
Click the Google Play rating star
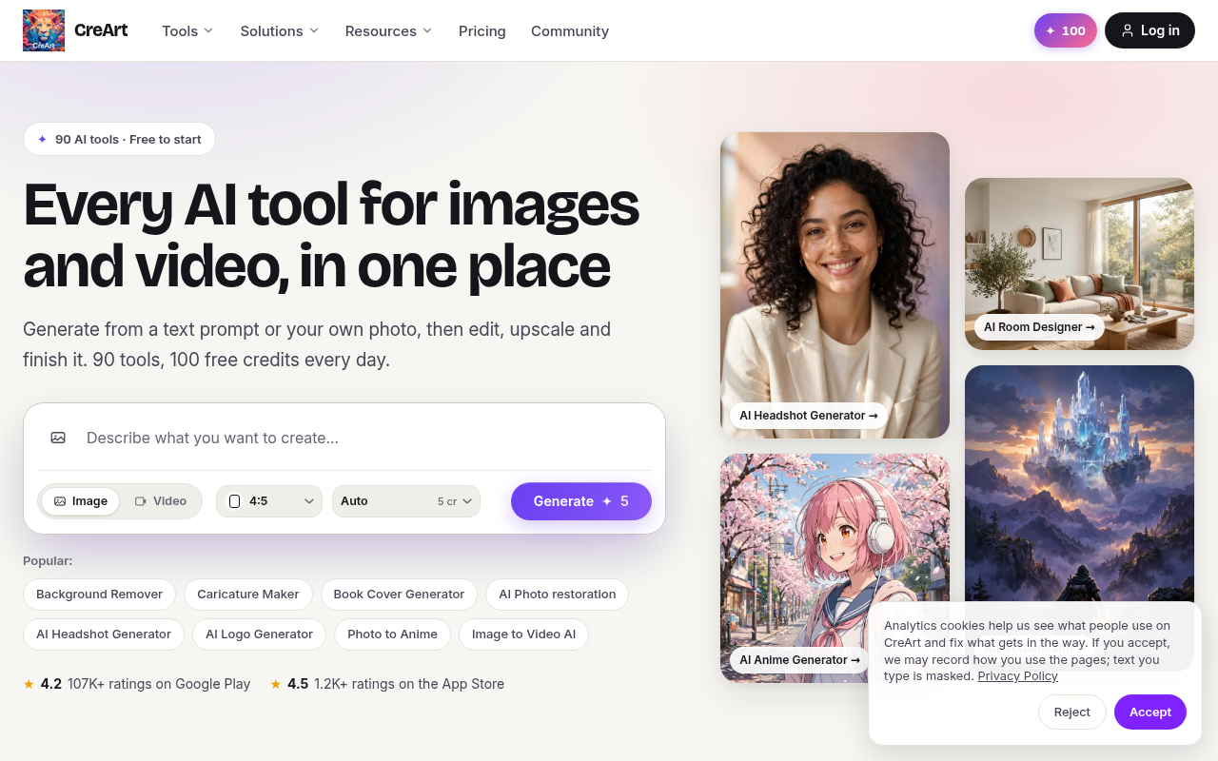[x=29, y=683]
